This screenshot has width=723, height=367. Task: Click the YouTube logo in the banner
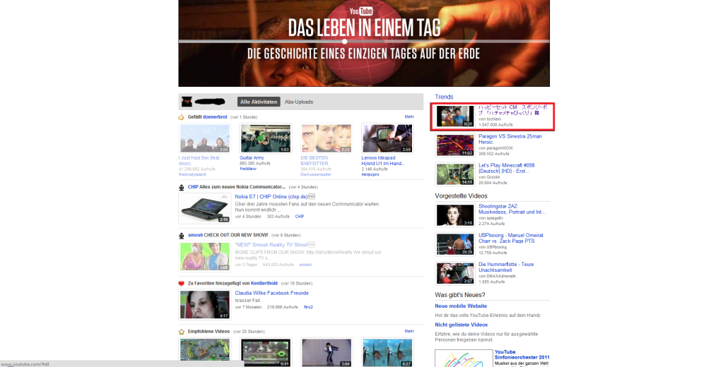361,11
